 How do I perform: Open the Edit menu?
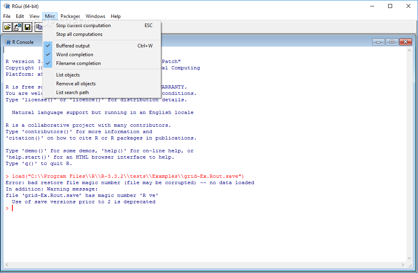pos(20,16)
